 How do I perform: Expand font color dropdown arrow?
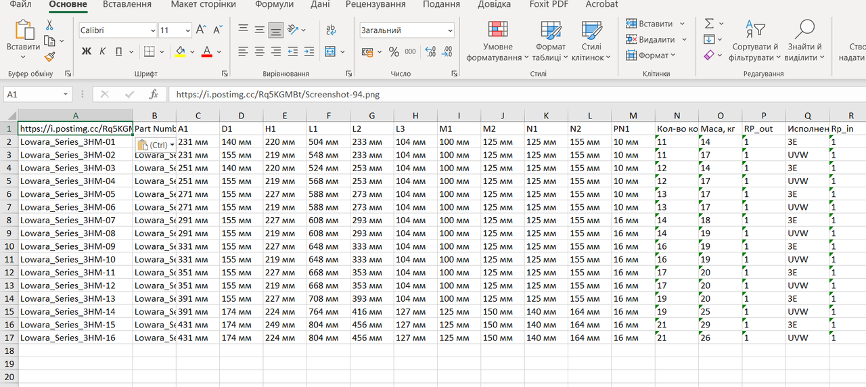219,52
